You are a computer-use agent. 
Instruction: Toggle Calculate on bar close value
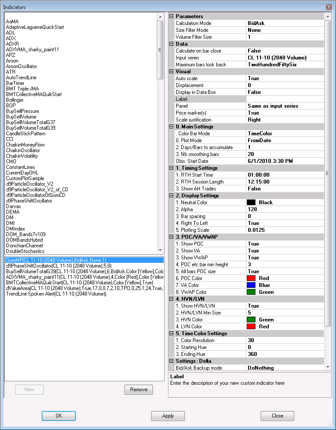point(285,51)
